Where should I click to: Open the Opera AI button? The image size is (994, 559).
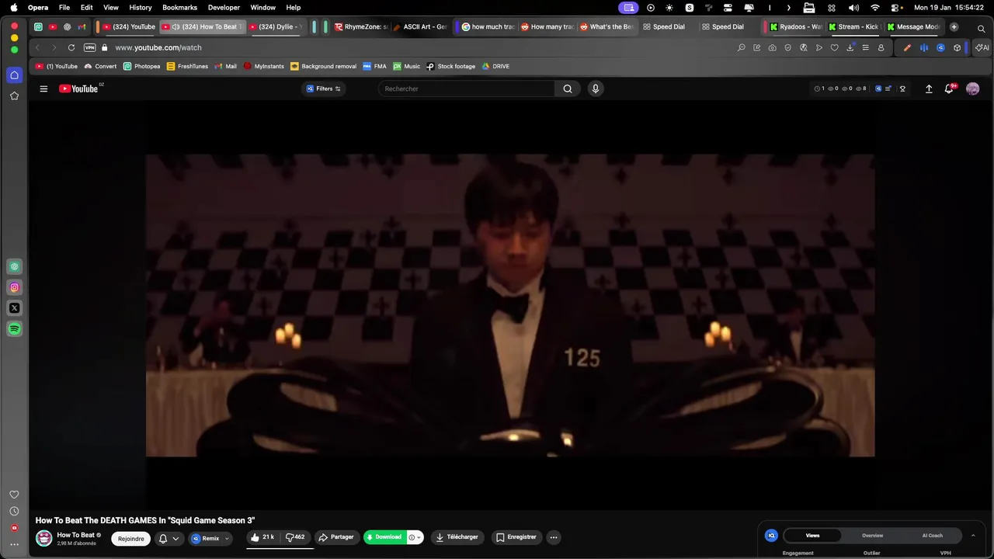click(982, 47)
